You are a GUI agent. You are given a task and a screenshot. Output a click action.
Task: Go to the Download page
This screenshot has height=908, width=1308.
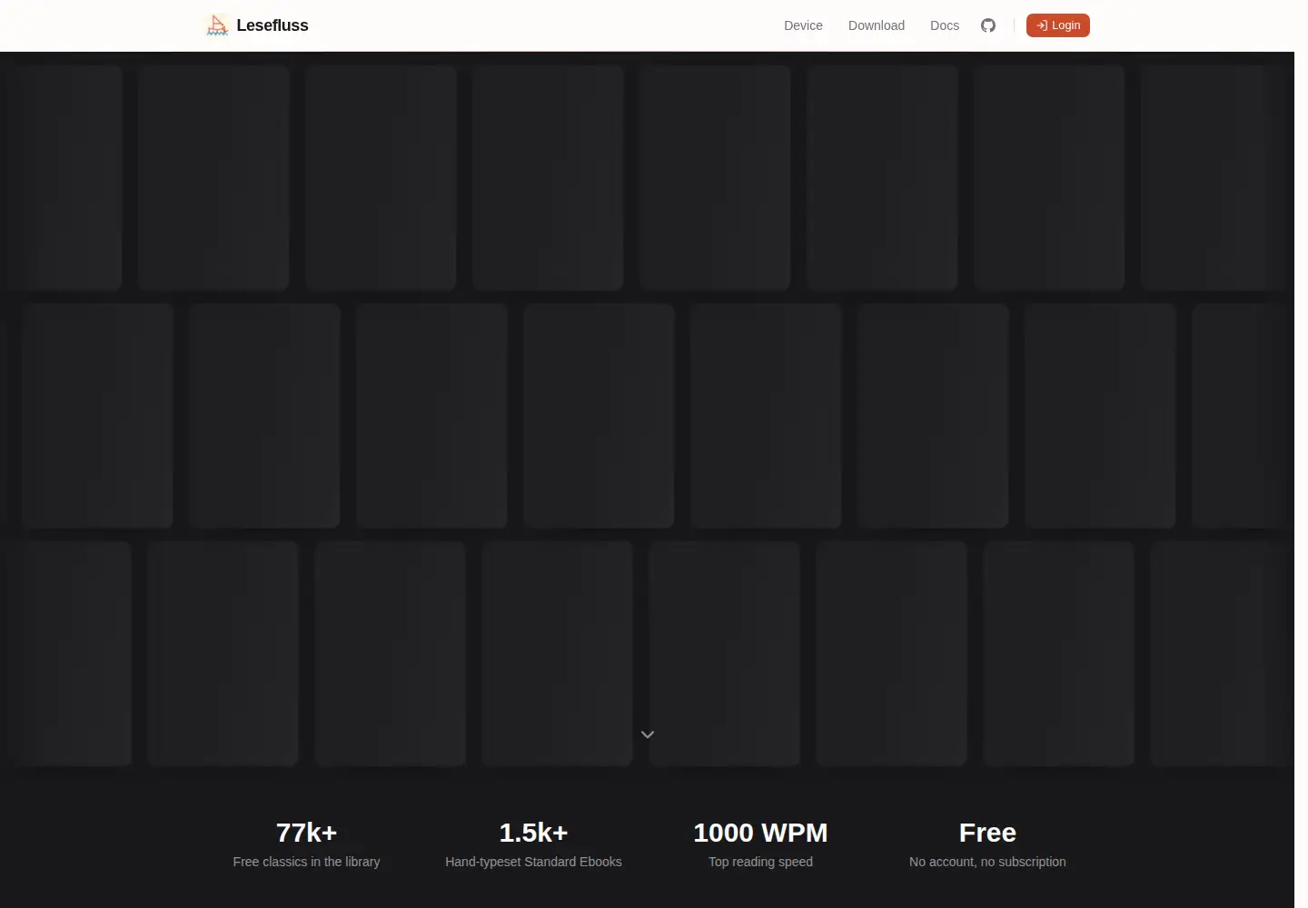click(877, 25)
